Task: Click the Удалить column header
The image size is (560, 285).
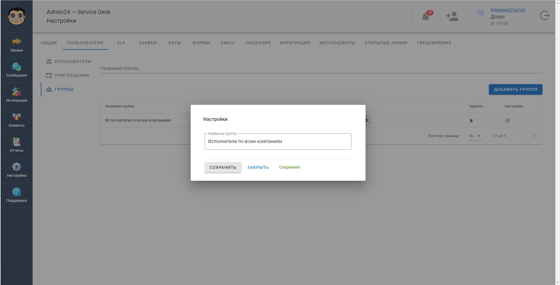Action: click(x=476, y=106)
